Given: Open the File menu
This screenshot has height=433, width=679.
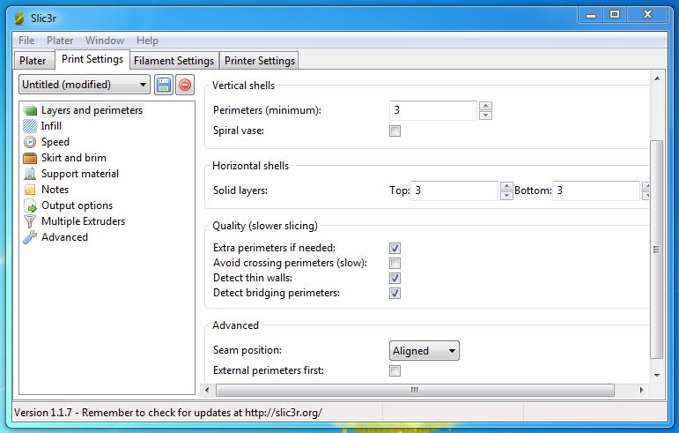Looking at the screenshot, I should coord(26,41).
